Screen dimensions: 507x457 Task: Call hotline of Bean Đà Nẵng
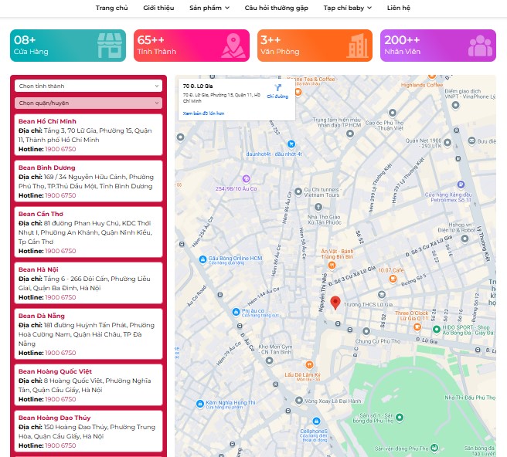click(60, 353)
